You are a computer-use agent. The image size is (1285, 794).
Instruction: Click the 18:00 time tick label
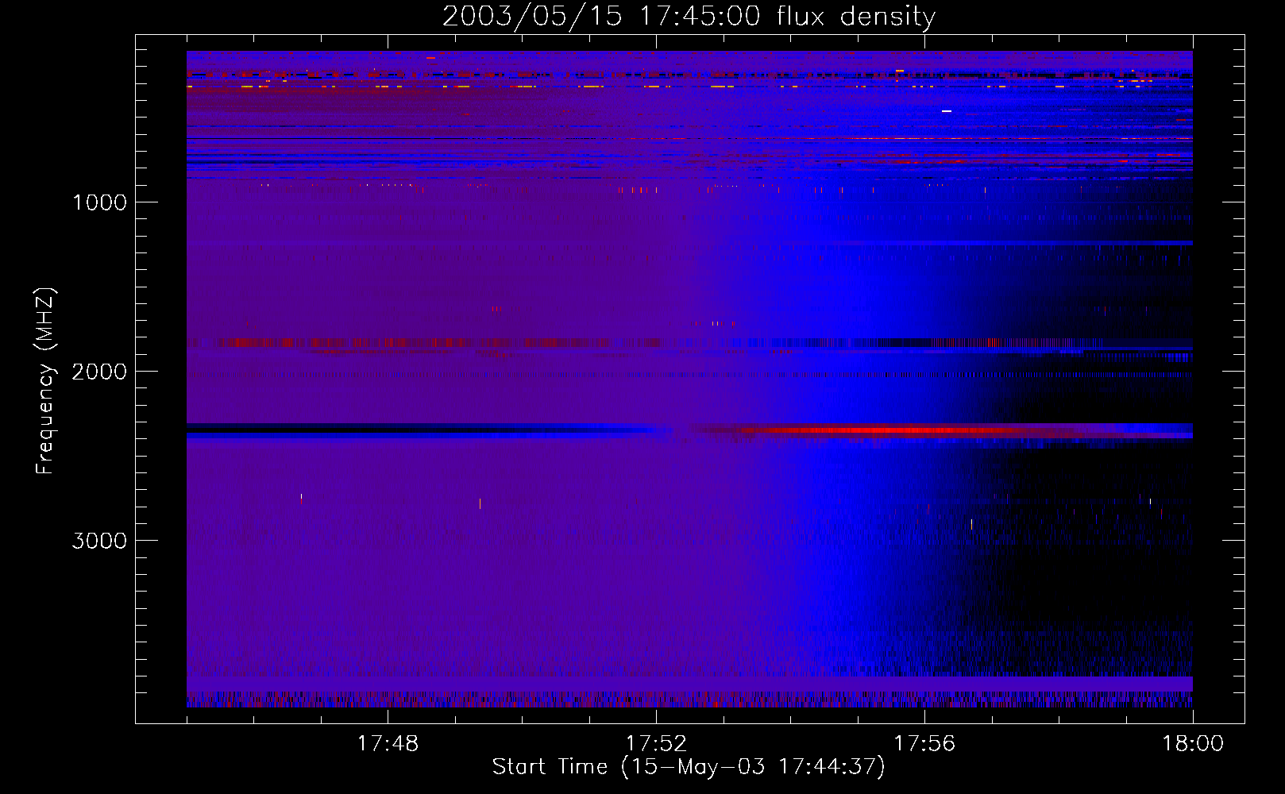pos(1193,744)
